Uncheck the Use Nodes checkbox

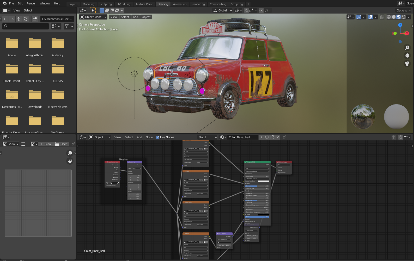pos(158,137)
